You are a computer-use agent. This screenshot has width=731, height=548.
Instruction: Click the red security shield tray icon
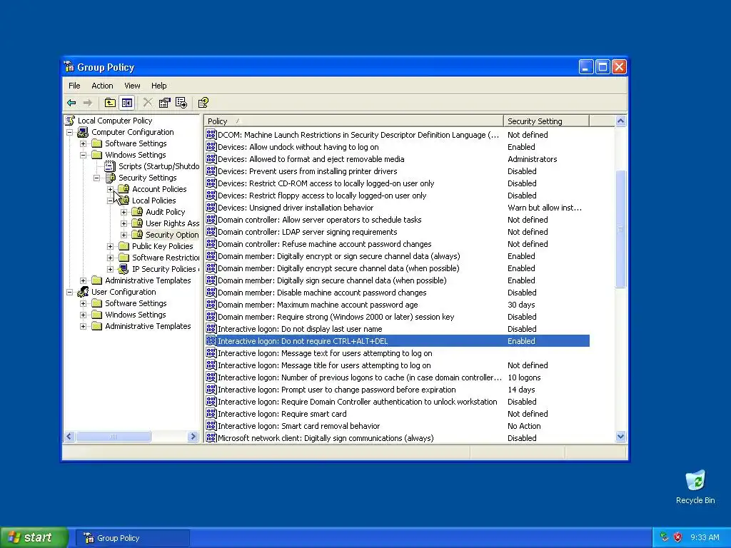[x=678, y=537]
